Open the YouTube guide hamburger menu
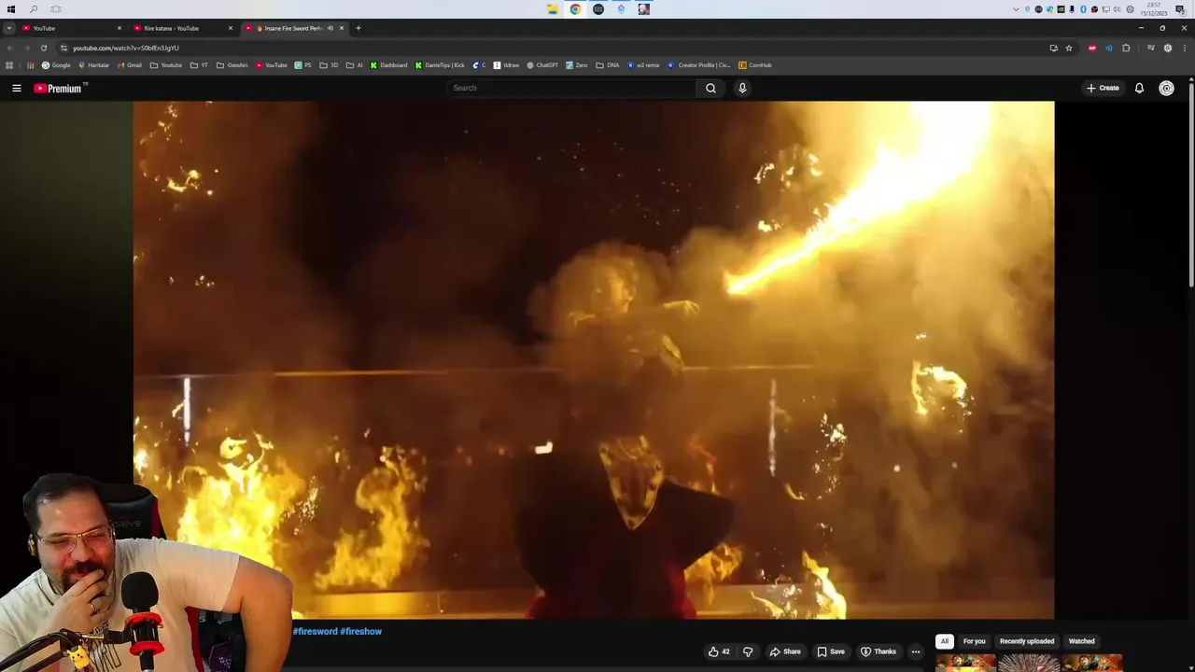Viewport: 1195px width, 672px height. (x=17, y=88)
